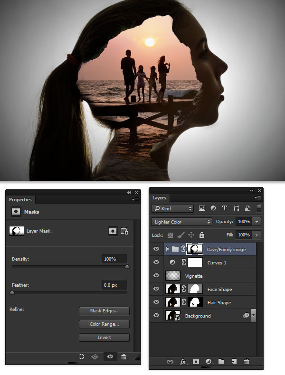
Task: Open the Layers panel tab
Action: pyautogui.click(x=159, y=198)
